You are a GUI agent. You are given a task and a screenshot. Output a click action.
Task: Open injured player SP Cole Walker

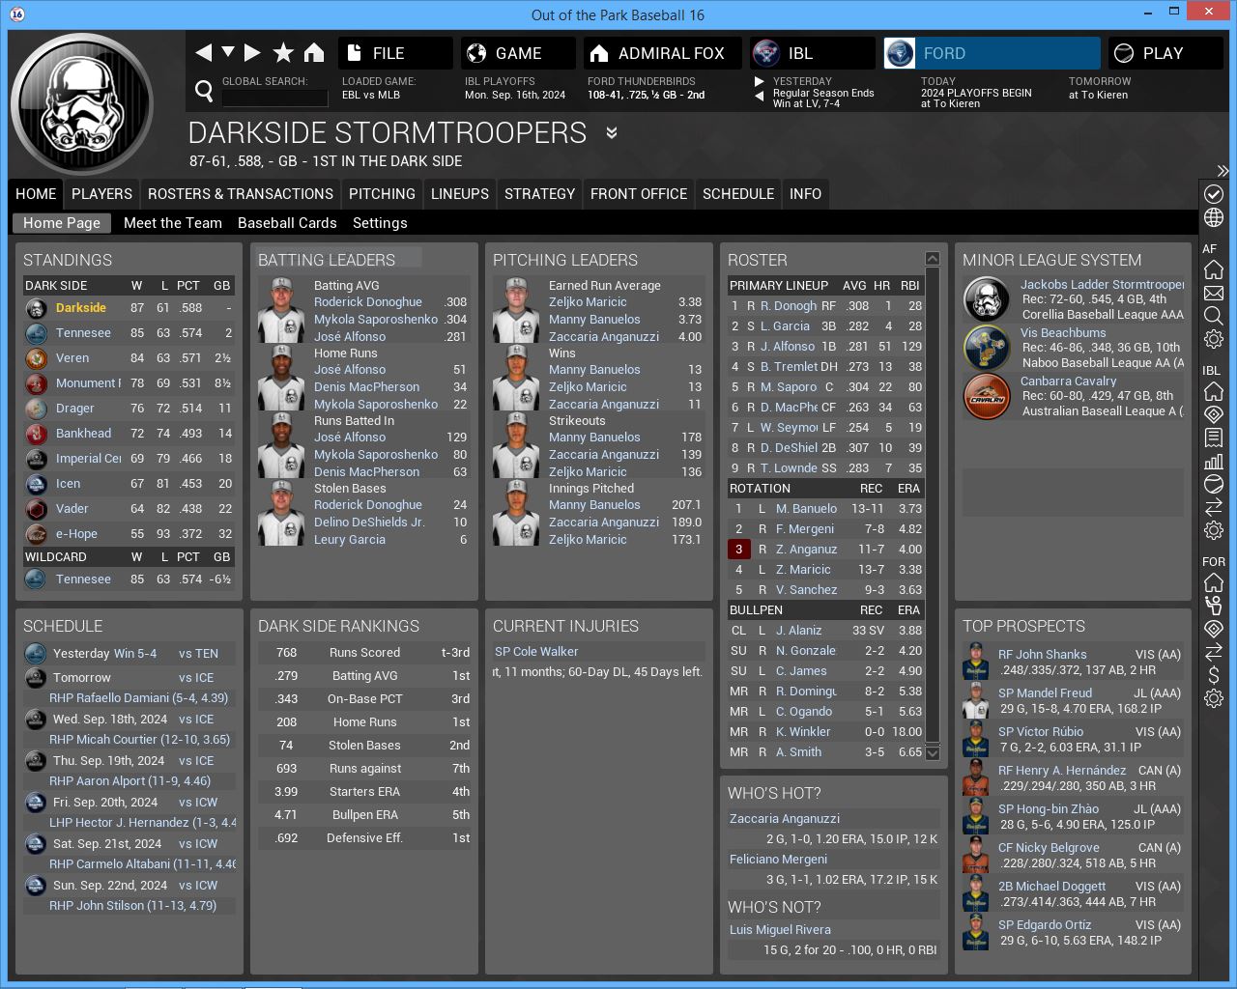pyautogui.click(x=536, y=652)
